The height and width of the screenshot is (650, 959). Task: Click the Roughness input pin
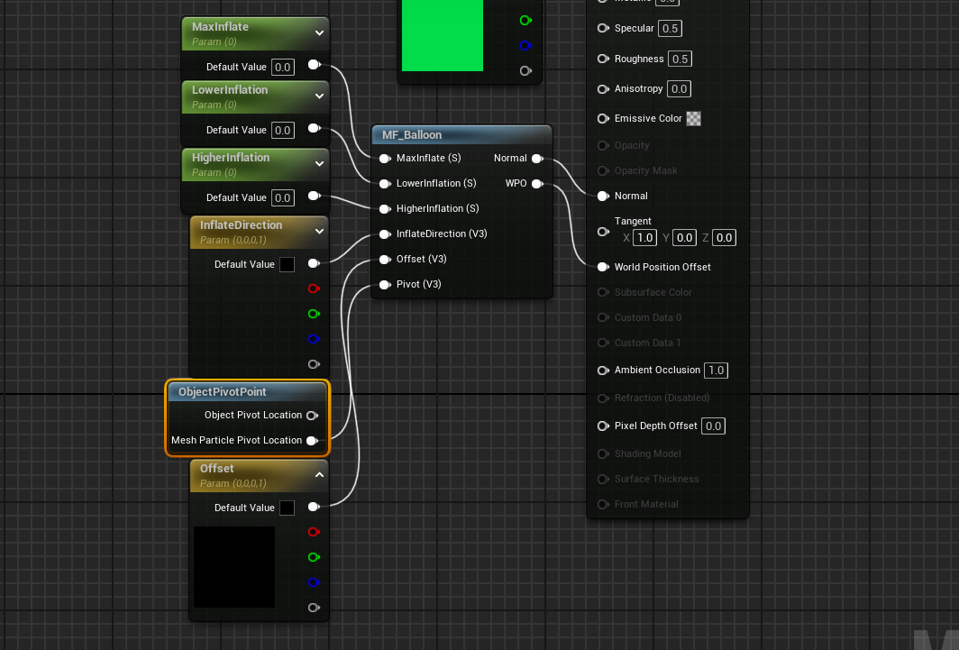tap(603, 59)
